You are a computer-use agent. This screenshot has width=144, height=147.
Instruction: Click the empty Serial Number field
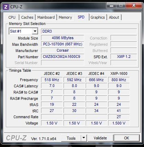pyautogui.click(x=63, y=63)
